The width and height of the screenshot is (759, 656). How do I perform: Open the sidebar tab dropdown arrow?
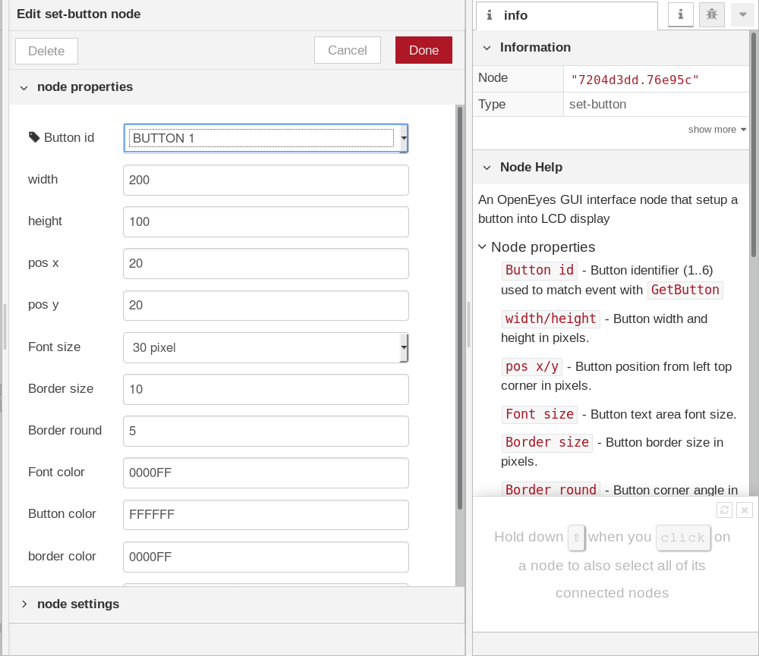[x=742, y=15]
